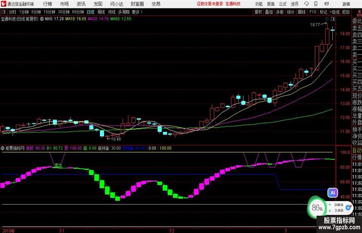The width and height of the screenshot is (362, 233).
Task: Toggle the left panel icon beside 分时
Action: point(3,12)
